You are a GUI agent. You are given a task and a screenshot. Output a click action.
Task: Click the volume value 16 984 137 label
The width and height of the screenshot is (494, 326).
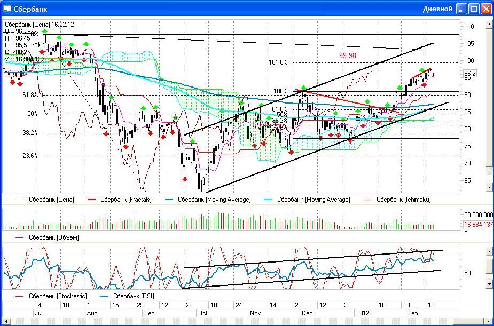pos(478,225)
